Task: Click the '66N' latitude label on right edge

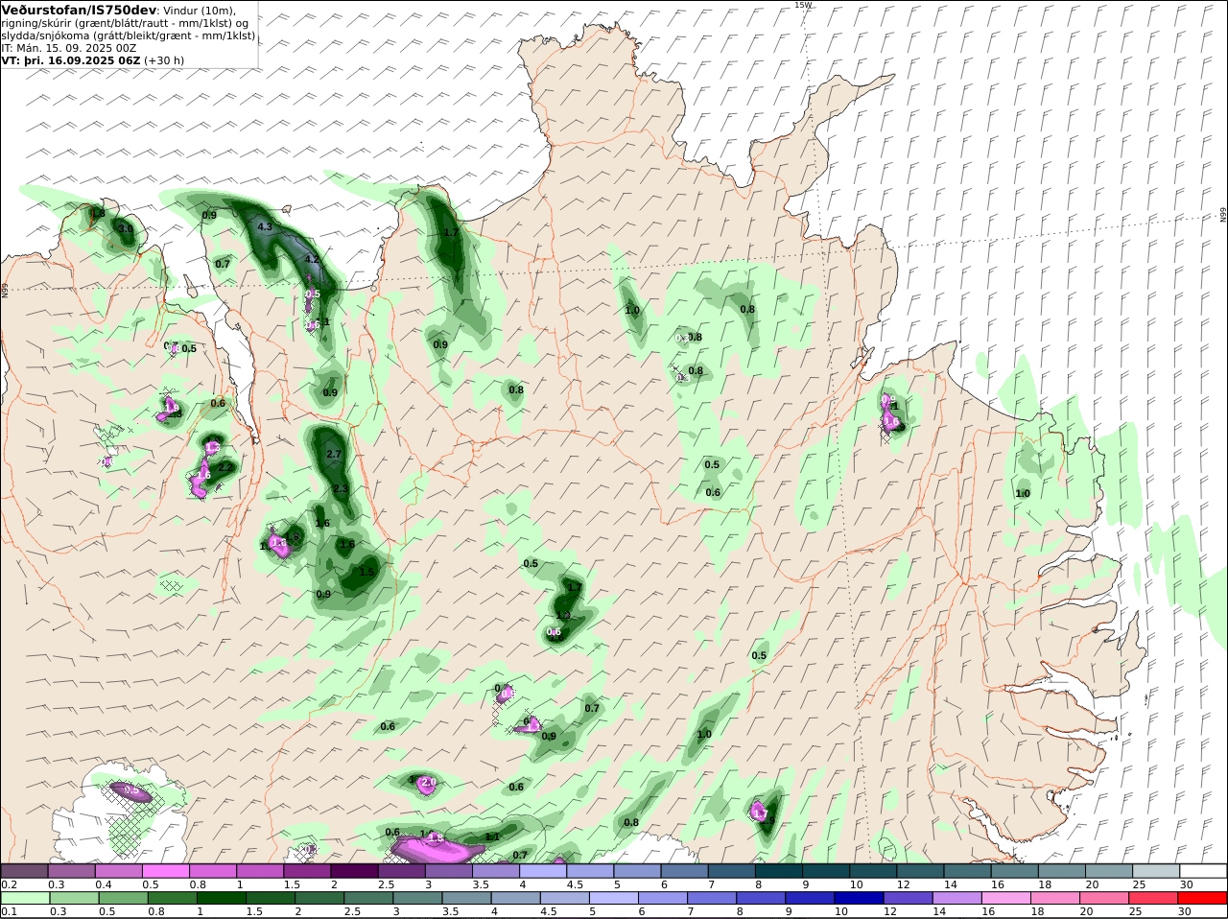Action: (1223, 215)
